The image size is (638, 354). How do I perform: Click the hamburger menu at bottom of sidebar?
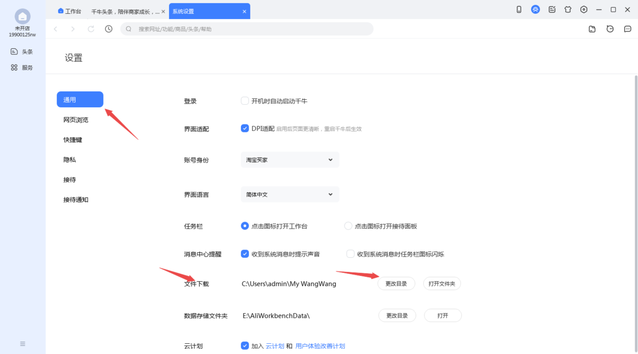22,343
